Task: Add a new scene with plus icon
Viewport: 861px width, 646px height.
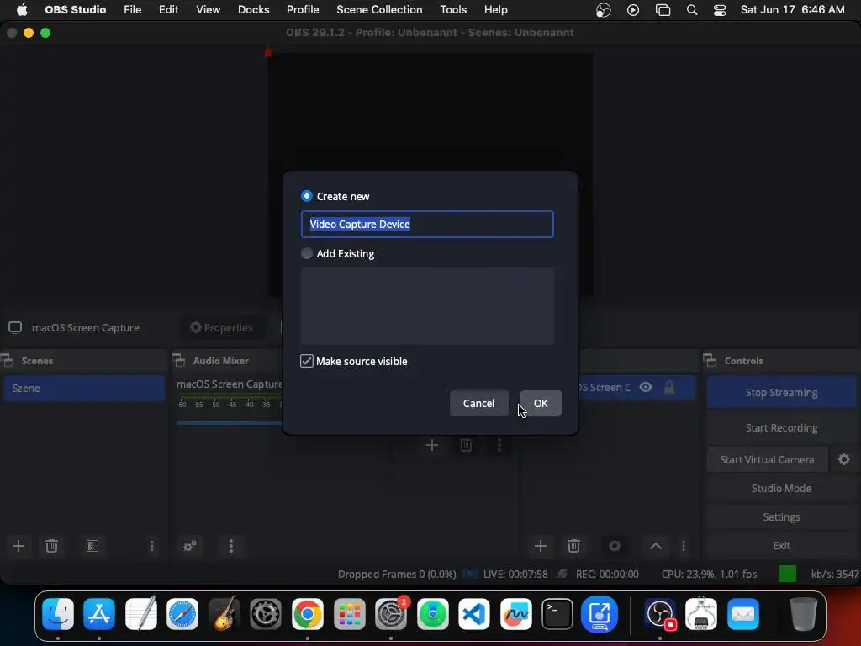Action: pos(18,545)
